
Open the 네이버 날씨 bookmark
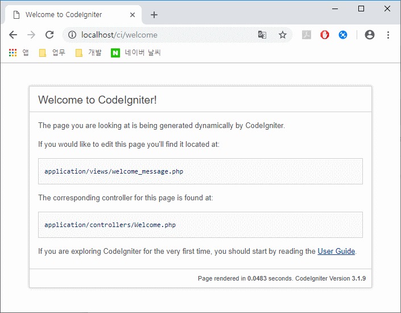tap(136, 53)
